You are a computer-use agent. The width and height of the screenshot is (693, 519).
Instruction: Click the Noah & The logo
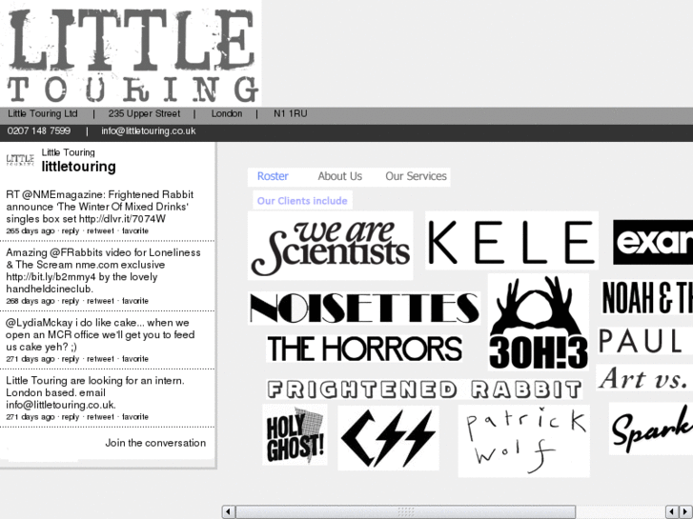pyautogui.click(x=647, y=297)
